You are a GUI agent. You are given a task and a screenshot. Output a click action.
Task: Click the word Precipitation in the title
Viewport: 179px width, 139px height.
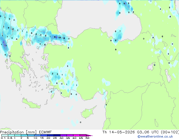(x=12, y=132)
